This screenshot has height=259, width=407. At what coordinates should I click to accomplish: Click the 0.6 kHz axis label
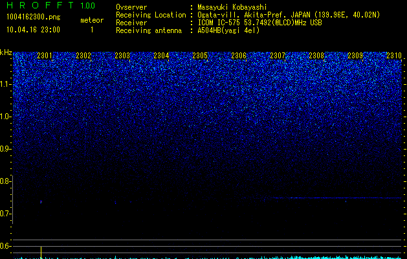[6, 246]
